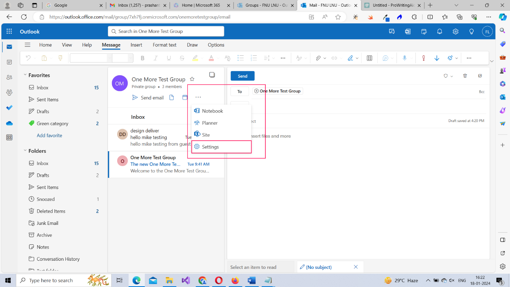Select Site in group menu
510x287 pixels.
point(221,135)
